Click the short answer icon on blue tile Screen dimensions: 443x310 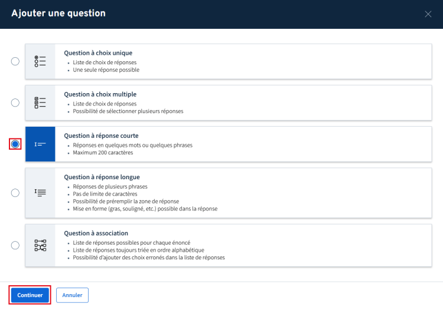coord(40,144)
